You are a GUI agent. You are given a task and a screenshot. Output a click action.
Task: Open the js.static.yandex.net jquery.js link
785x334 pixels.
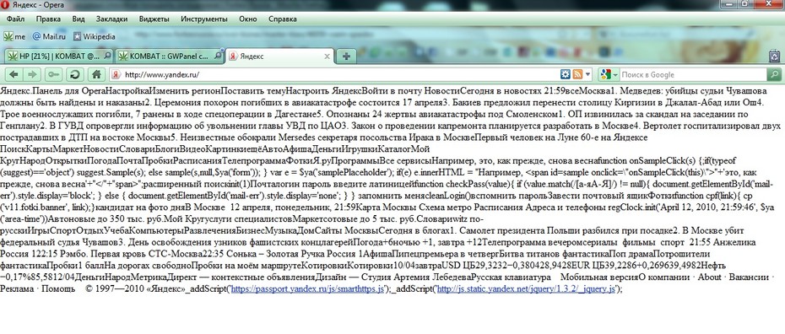[526, 288]
